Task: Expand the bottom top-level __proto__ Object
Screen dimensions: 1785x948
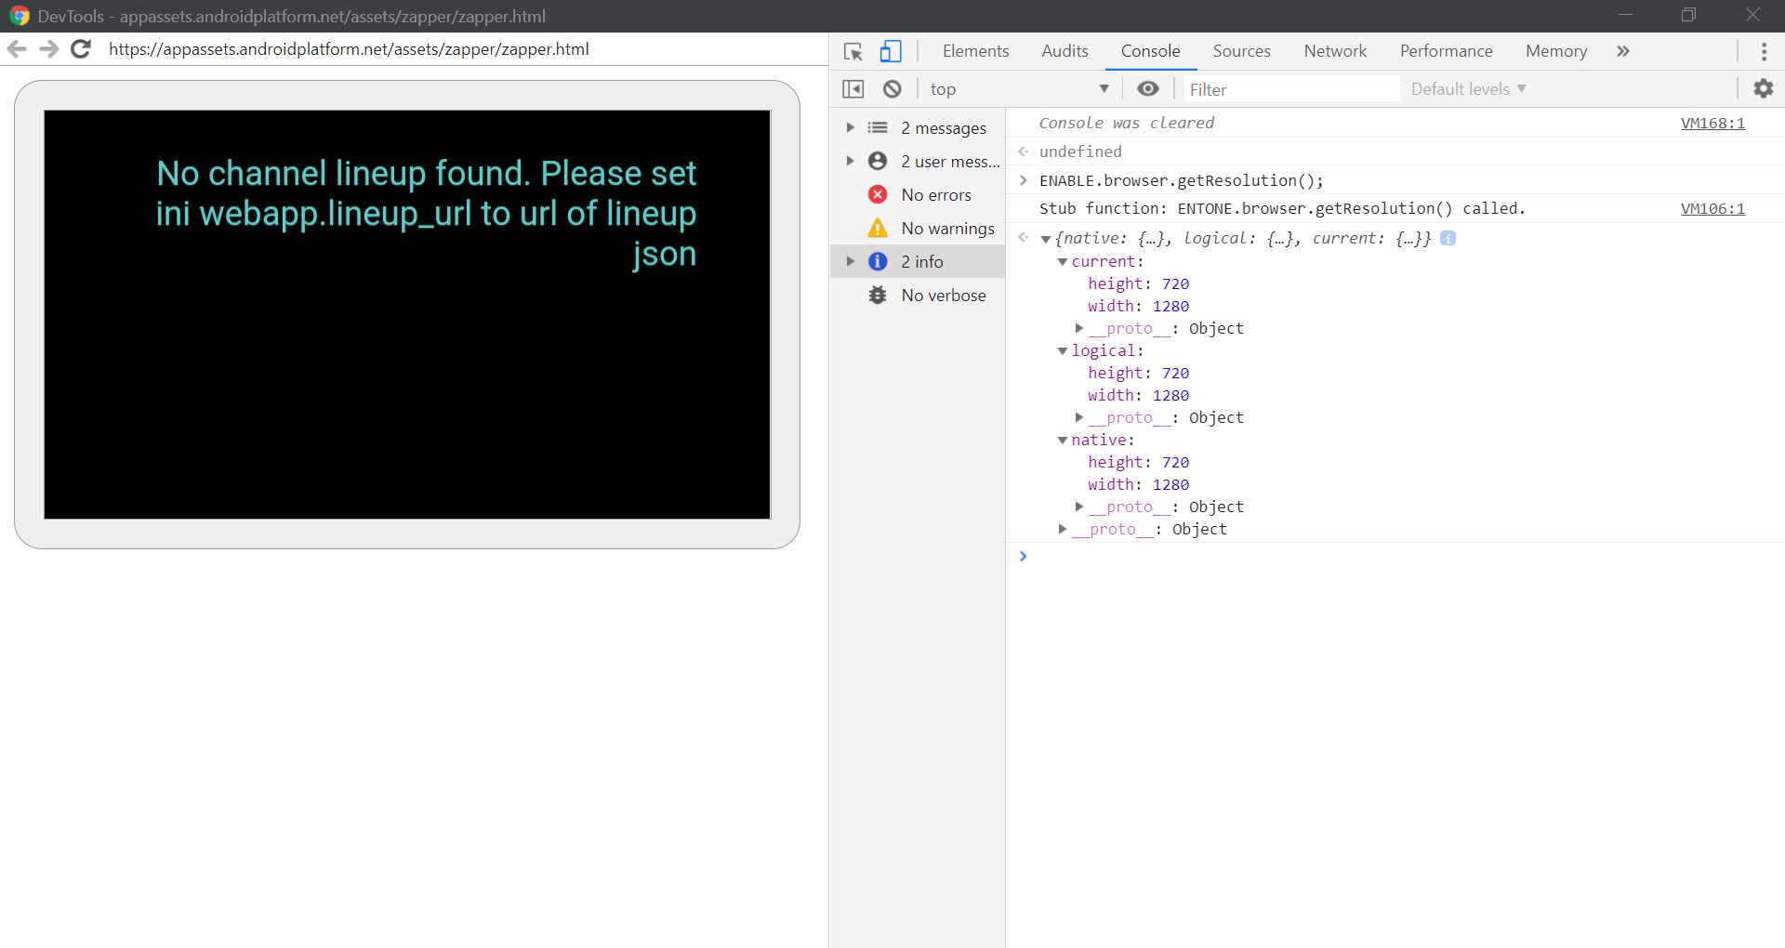Action: [x=1062, y=529]
